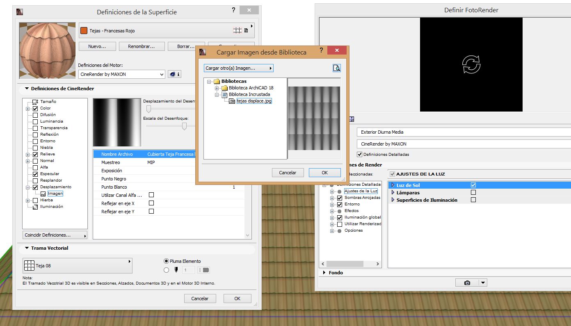Viewport: 571px width, 326px height.
Task: Click the Iluminación icon in the channel list
Action: click(x=35, y=207)
